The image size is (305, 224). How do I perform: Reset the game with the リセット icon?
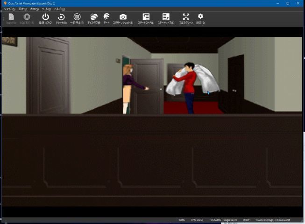click(x=61, y=19)
